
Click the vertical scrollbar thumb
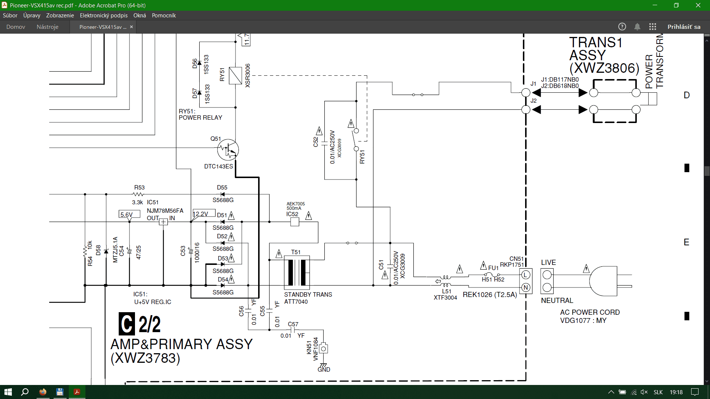coord(707,171)
